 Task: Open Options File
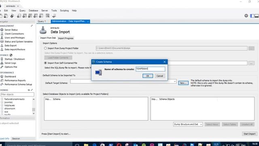11,67
